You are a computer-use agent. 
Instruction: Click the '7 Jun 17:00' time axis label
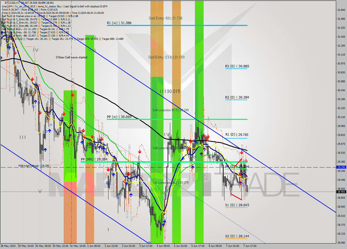(x=250, y=246)
